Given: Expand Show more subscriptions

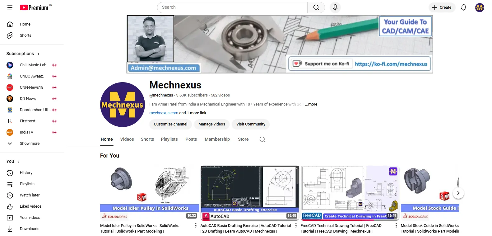Looking at the screenshot, I should pos(29,144).
